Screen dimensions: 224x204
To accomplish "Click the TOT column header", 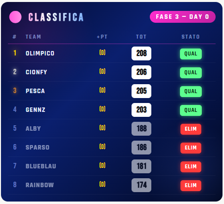I will tap(141, 37).
